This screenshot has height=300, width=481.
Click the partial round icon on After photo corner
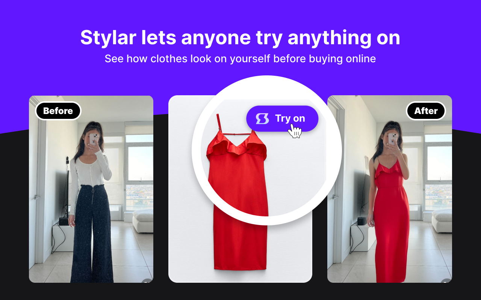pos(446,280)
